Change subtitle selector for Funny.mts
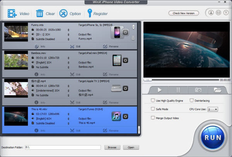Screen dimensions: 232x157 (x=68, y=39)
